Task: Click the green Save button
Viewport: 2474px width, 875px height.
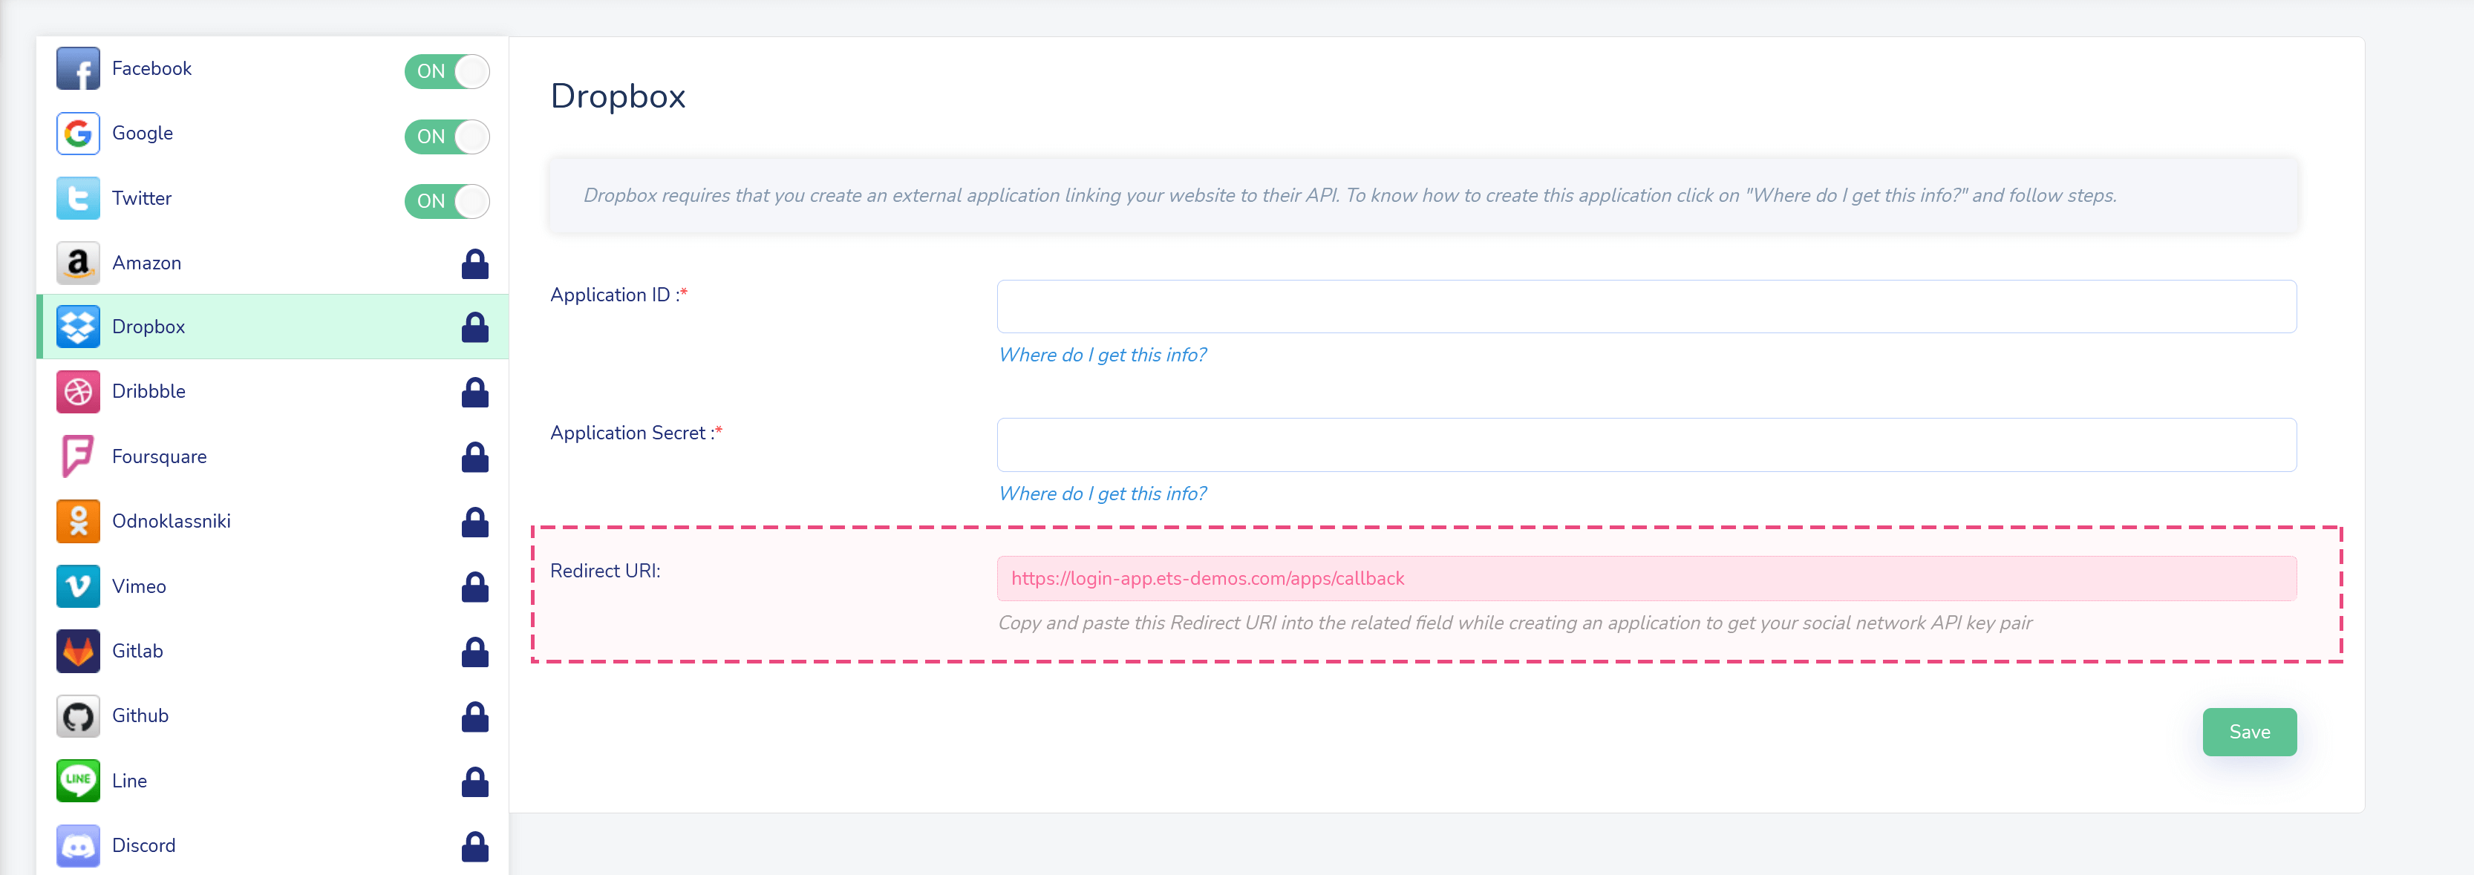Action: tap(2249, 732)
